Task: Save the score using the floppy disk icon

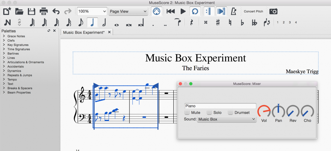Action: coord(31,11)
